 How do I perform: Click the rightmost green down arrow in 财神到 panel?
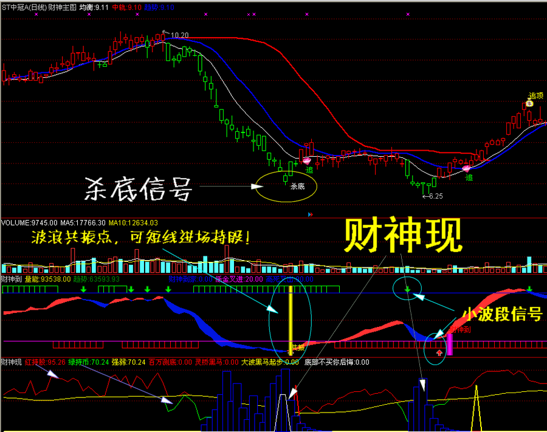tap(529, 289)
